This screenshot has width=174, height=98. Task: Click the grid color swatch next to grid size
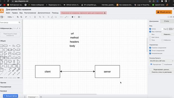170,29
